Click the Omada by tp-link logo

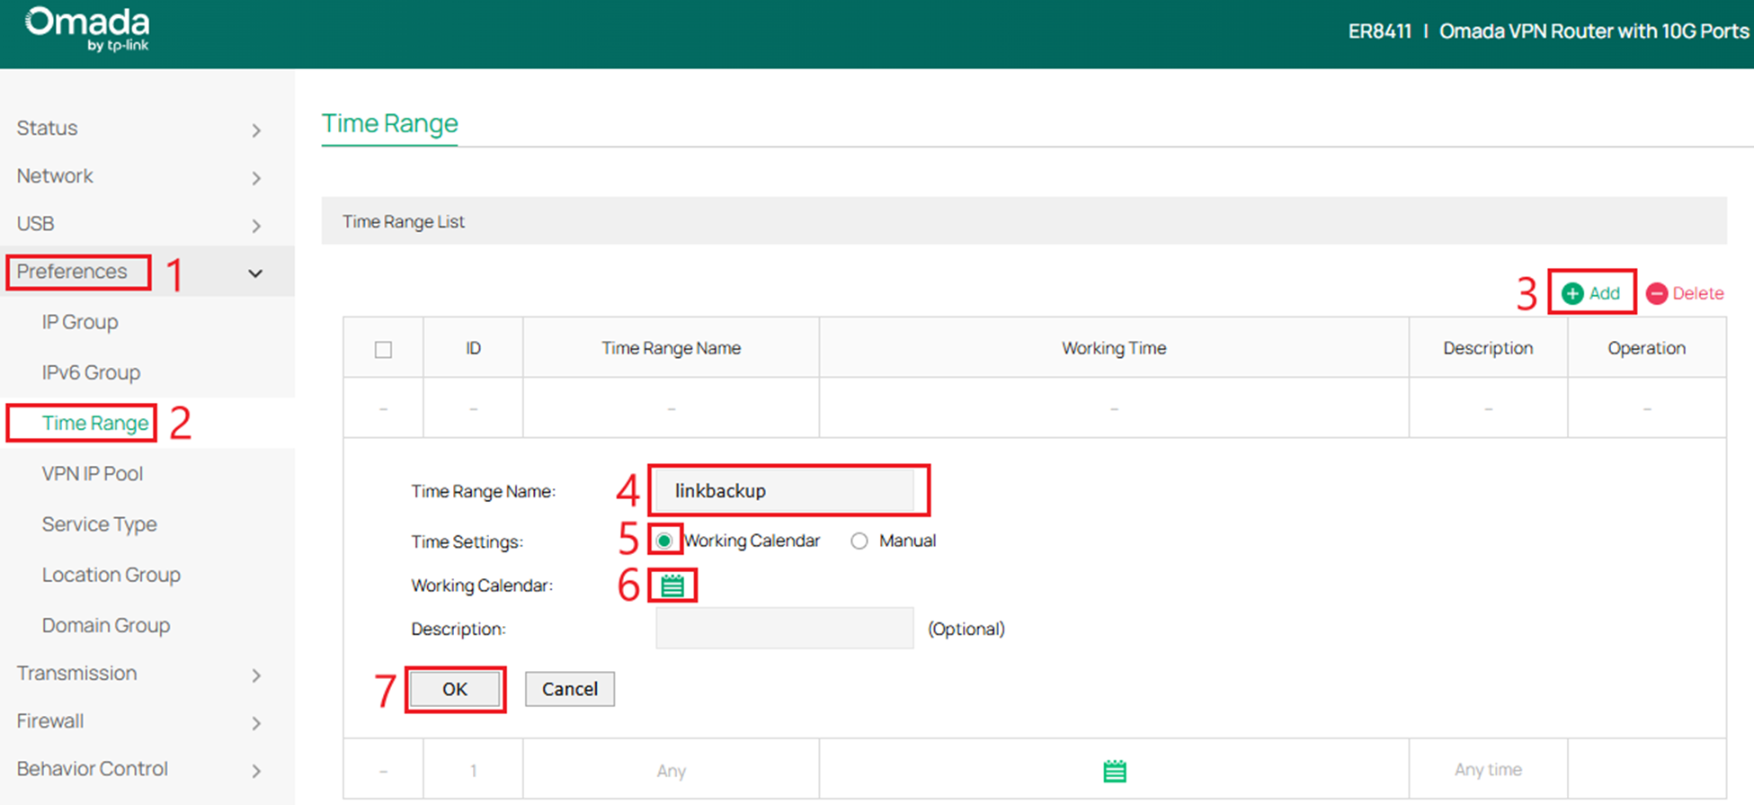87,30
